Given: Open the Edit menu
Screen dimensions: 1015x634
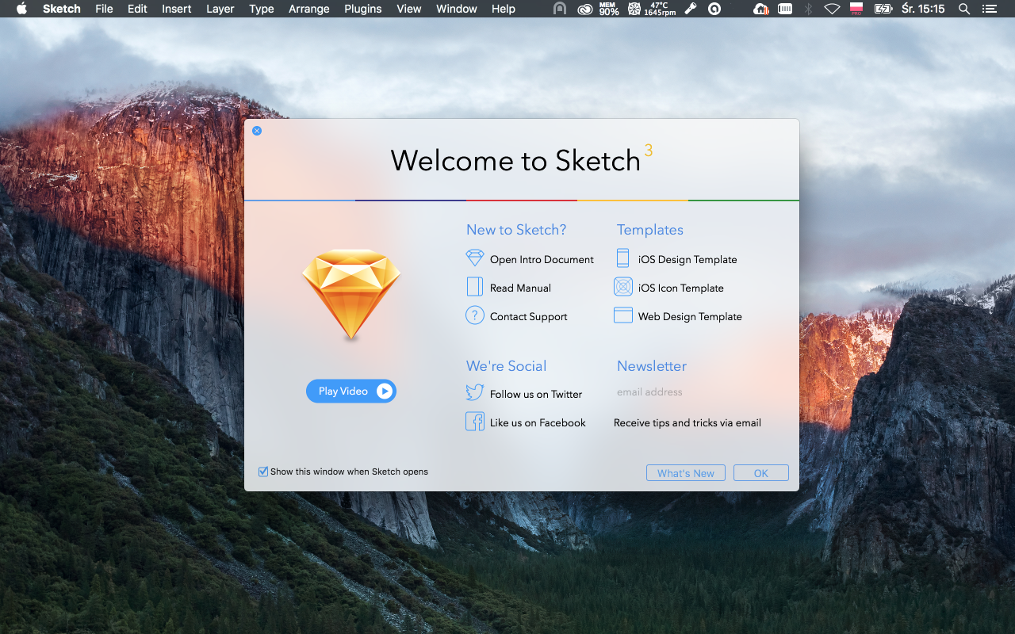Looking at the screenshot, I should pyautogui.click(x=137, y=9).
